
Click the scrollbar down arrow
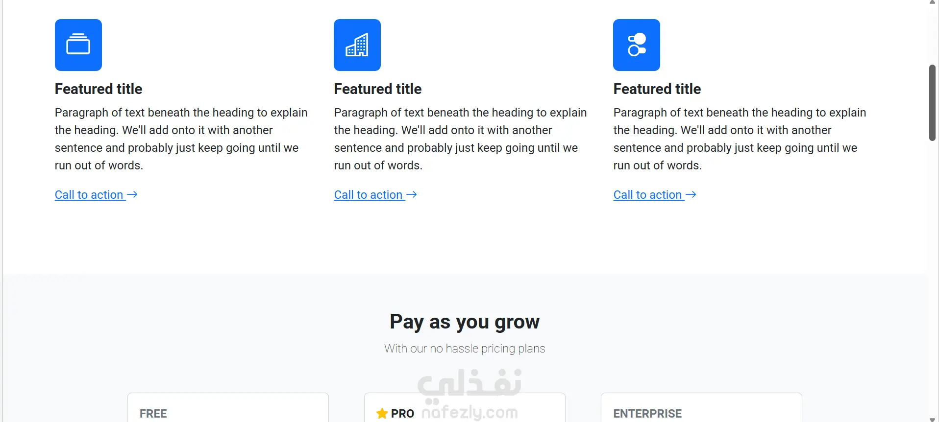pos(932,420)
